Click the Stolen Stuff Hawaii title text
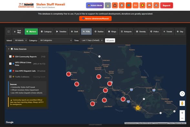190x127 pixels. click(51, 5)
